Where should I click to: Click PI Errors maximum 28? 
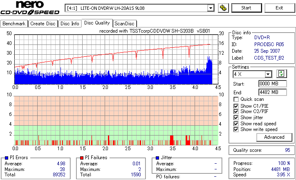(x=62, y=169)
